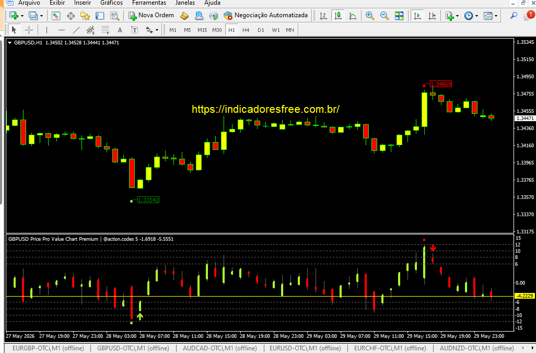Open the Ferramentas menu
The image size is (536, 353).
tap(149, 3)
